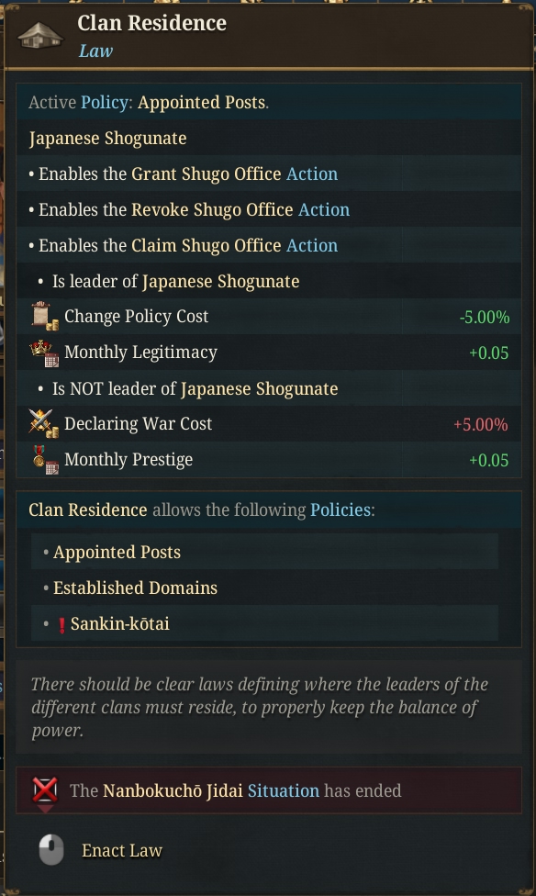Open the Law link under the title
Image resolution: width=536 pixels, height=896 pixels.
point(95,50)
